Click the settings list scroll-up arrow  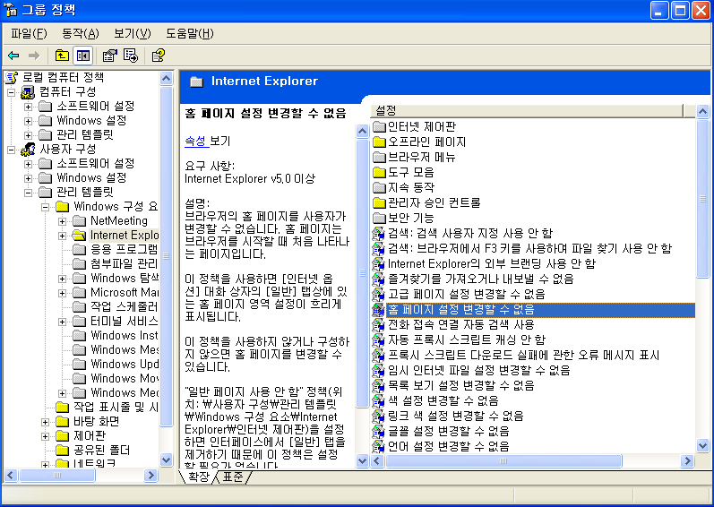click(702, 111)
